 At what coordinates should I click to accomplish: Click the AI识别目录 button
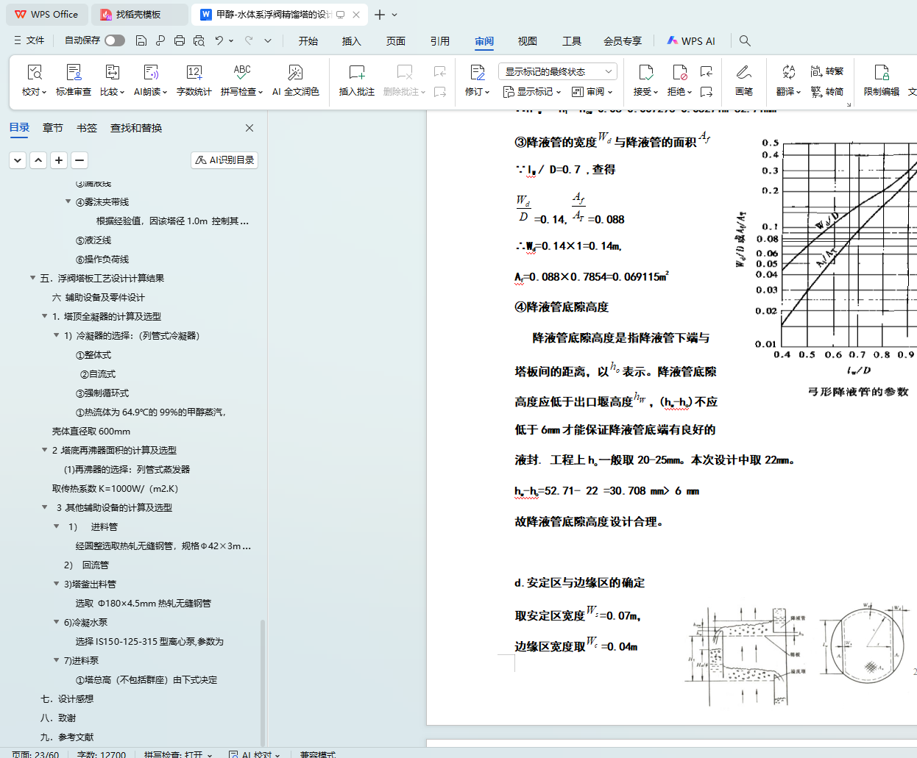click(x=224, y=160)
